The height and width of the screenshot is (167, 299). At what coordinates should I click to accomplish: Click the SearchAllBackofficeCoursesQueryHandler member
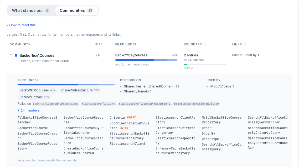click(268, 120)
